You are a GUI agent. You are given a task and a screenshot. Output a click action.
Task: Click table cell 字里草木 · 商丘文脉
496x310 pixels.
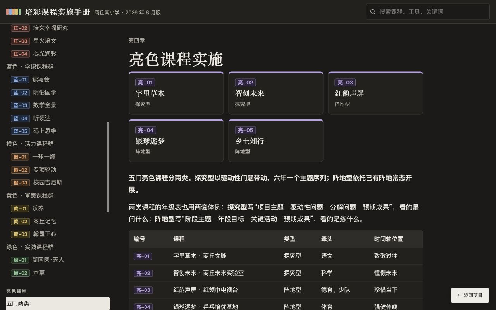(x=200, y=256)
